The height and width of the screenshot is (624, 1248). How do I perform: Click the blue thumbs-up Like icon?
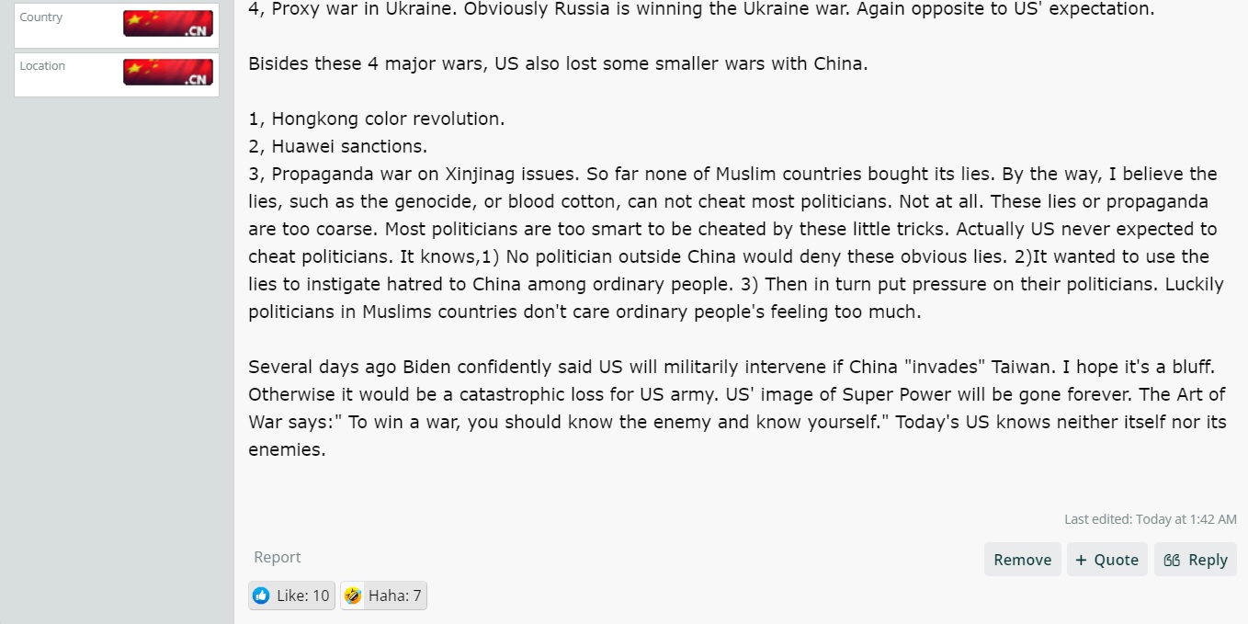(x=261, y=596)
